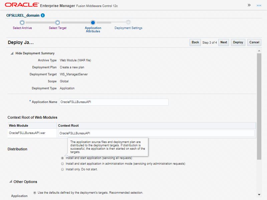Click the Deploy button

[238, 42]
